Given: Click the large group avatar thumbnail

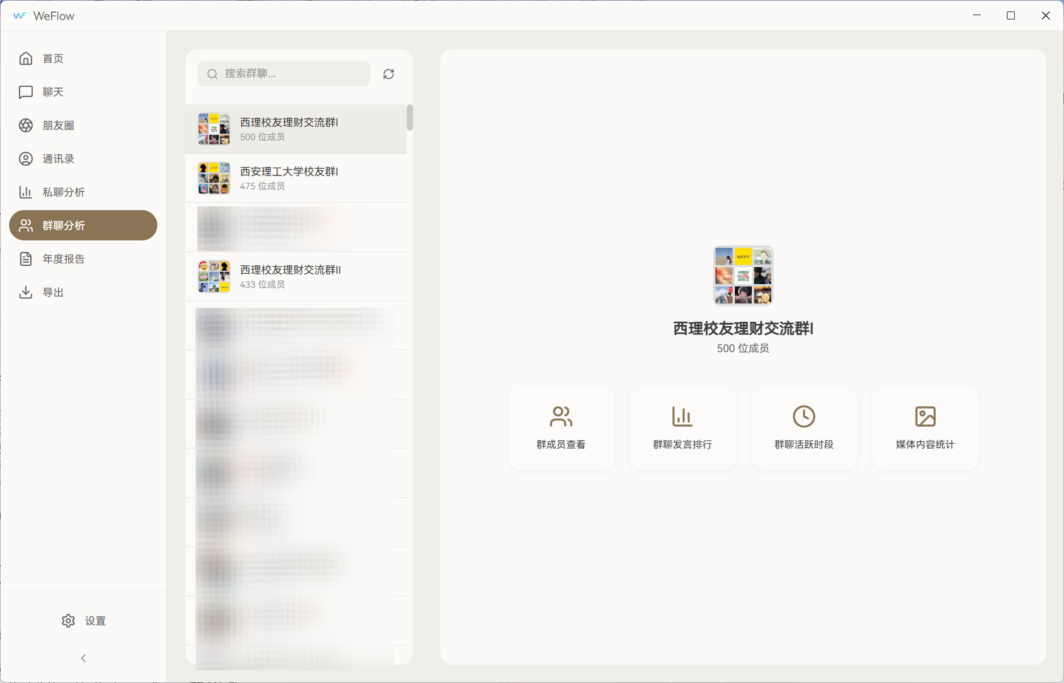Looking at the screenshot, I should tap(743, 275).
